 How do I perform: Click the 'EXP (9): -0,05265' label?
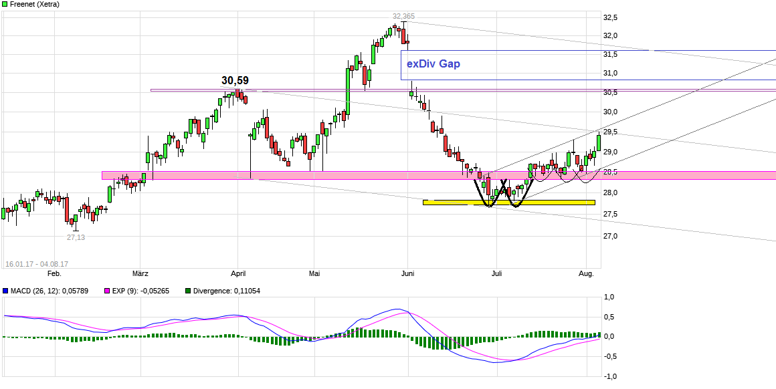point(140,291)
